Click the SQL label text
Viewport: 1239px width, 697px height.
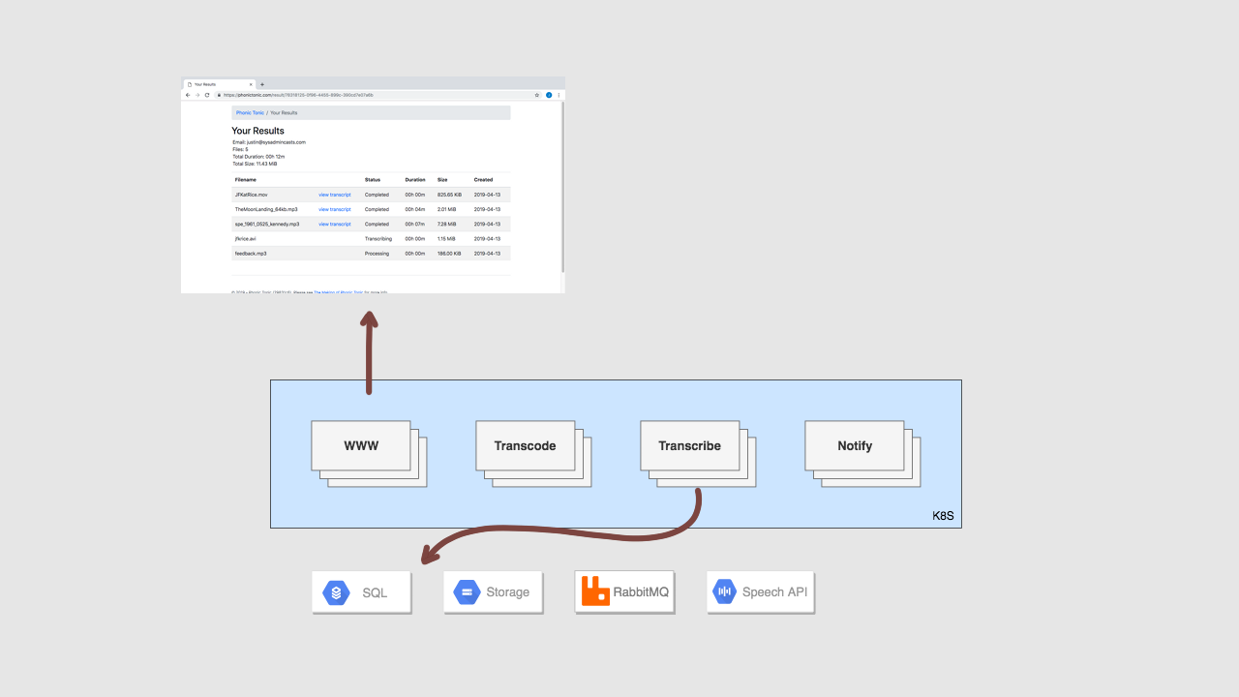[x=375, y=592]
